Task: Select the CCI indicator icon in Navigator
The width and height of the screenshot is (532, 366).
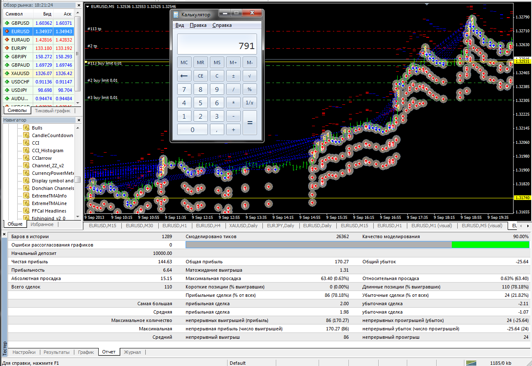Action: pyautogui.click(x=26, y=143)
